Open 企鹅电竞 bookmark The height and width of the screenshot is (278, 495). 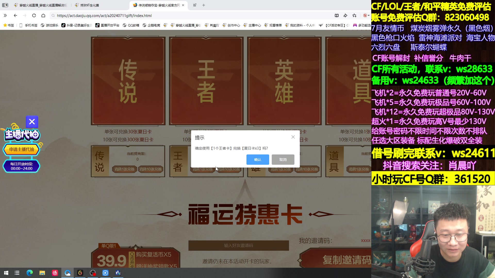(151, 25)
